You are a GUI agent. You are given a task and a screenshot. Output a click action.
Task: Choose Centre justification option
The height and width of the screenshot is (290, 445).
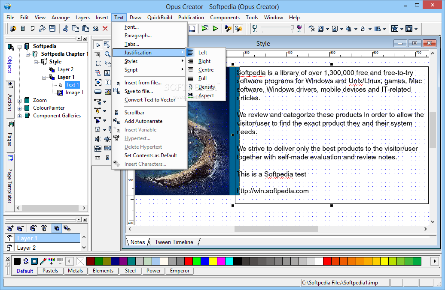click(205, 69)
